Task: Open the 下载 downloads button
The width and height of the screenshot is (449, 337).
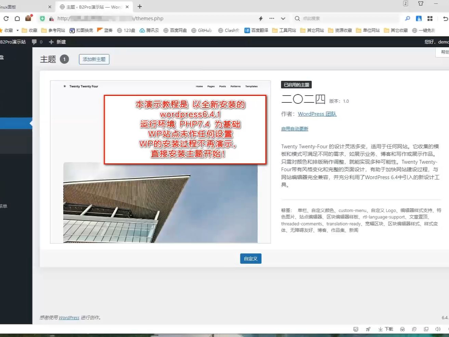Action: pos(386,329)
